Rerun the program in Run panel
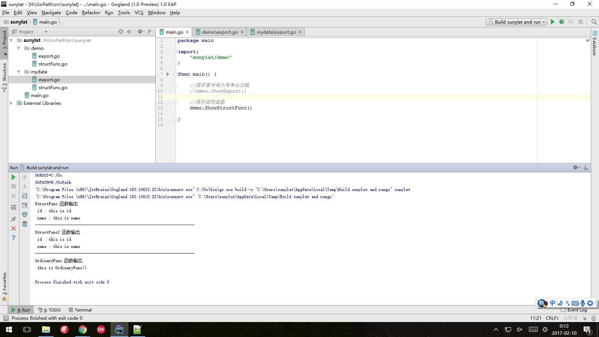Screen dimensions: 599x337 click(13, 177)
